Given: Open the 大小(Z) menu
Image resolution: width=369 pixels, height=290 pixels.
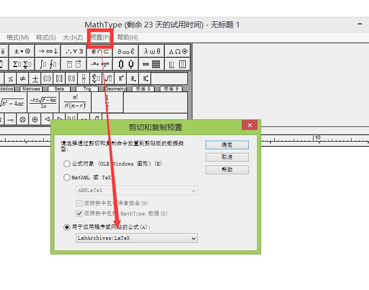Looking at the screenshot, I should (x=73, y=38).
